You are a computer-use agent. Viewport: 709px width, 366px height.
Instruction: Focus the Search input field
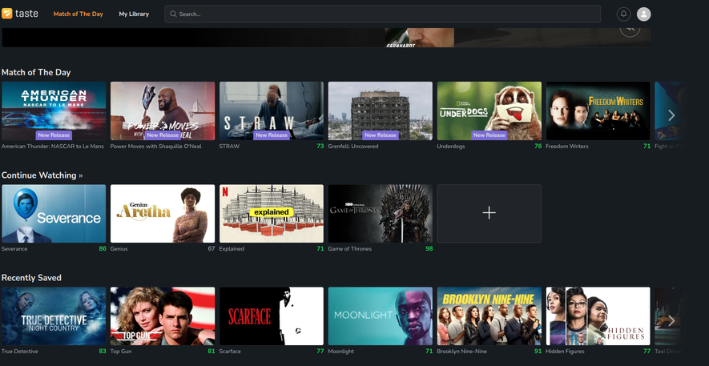(385, 14)
